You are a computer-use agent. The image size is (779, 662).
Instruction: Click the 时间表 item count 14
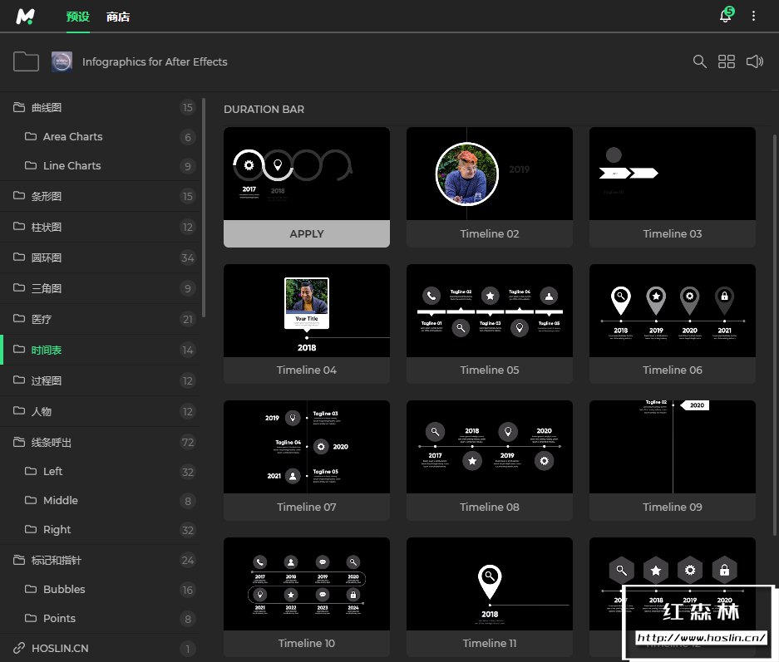click(x=187, y=350)
